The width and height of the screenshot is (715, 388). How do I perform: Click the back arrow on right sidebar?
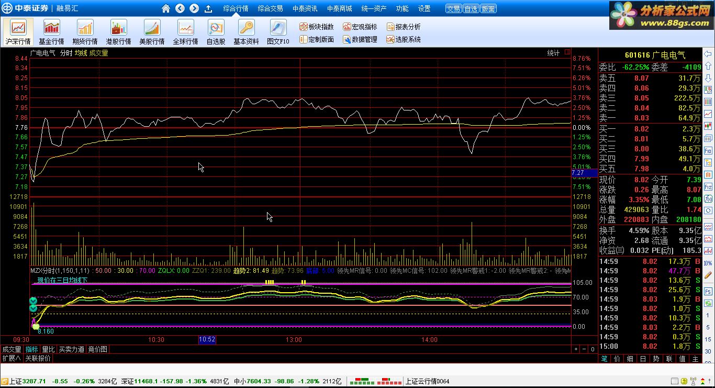[x=709, y=54]
